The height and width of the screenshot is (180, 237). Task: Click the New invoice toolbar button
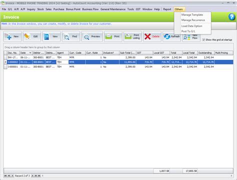click(12, 36)
